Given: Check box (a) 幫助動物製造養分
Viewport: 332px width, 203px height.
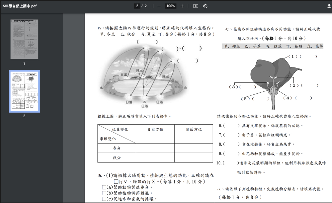Looking at the screenshot, I should (104, 187).
